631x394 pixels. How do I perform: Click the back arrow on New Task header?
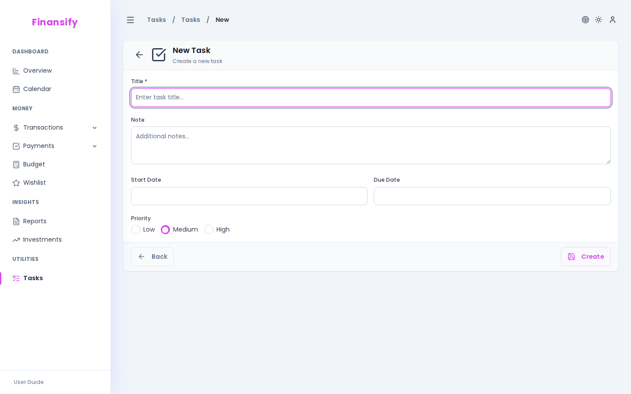click(139, 55)
